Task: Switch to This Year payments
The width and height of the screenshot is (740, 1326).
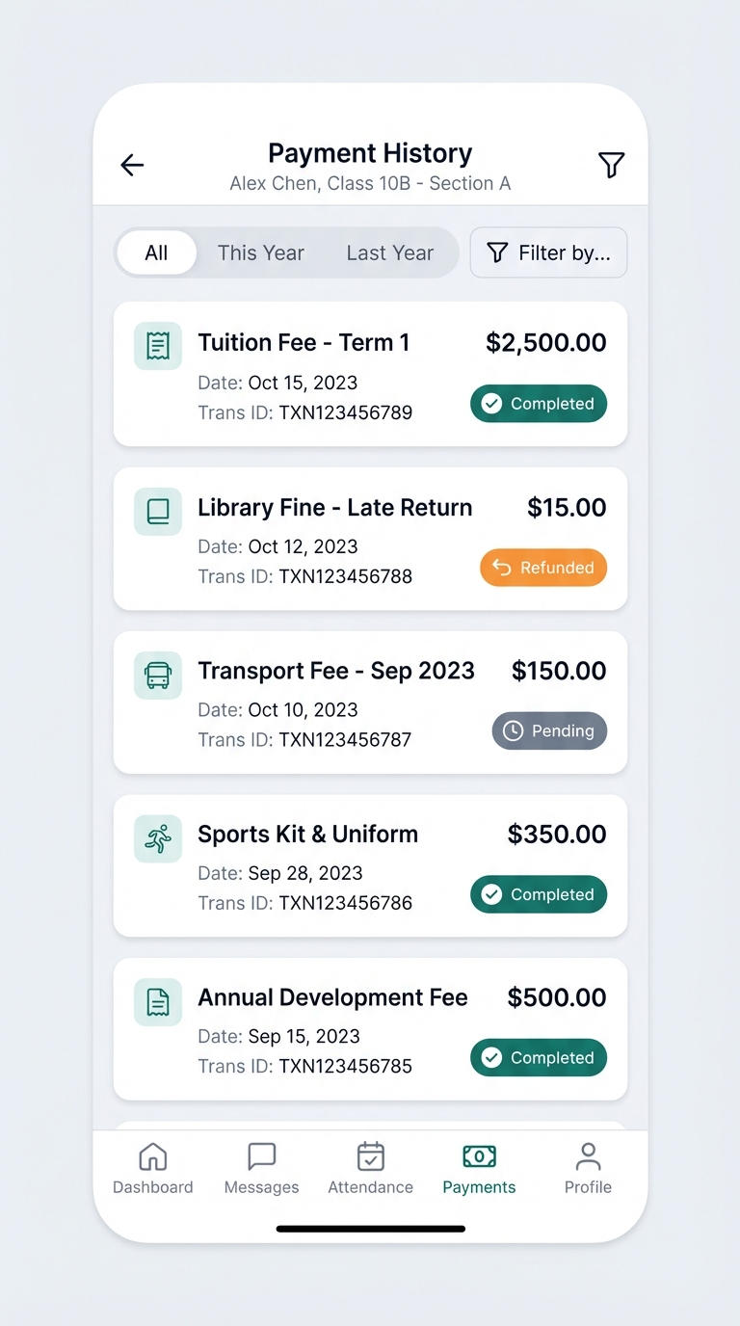Action: 260,253
